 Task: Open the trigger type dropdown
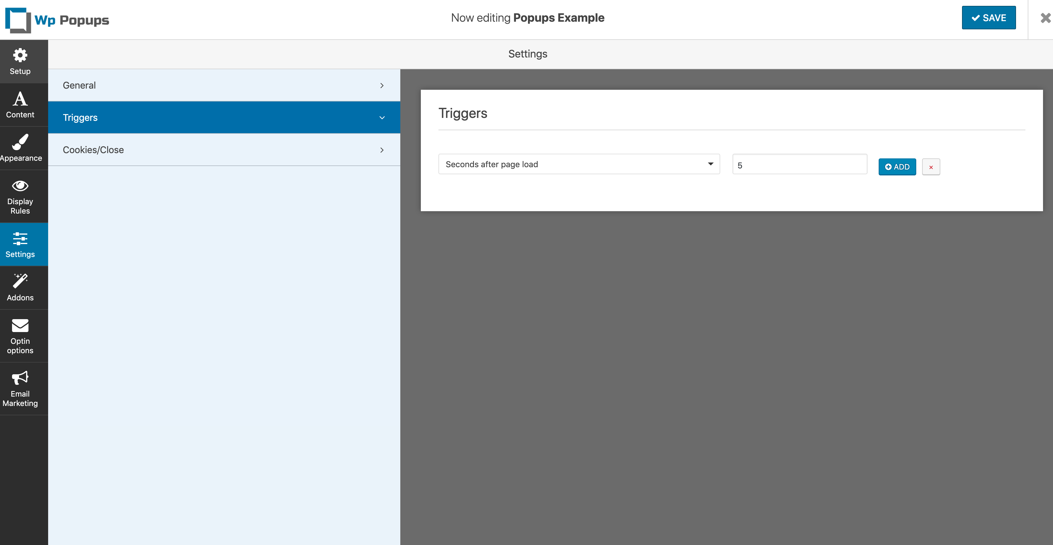pyautogui.click(x=579, y=164)
